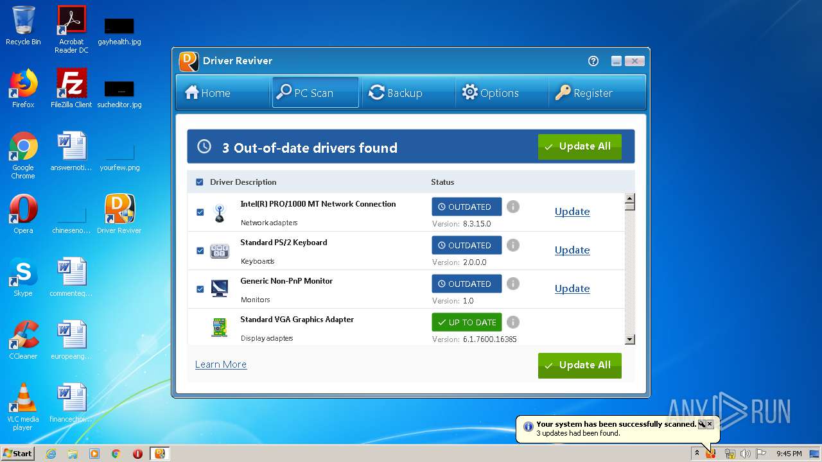Click OUTDATED badge for PS/2 Keyboard
Viewport: 822px width, 462px height.
(x=467, y=245)
